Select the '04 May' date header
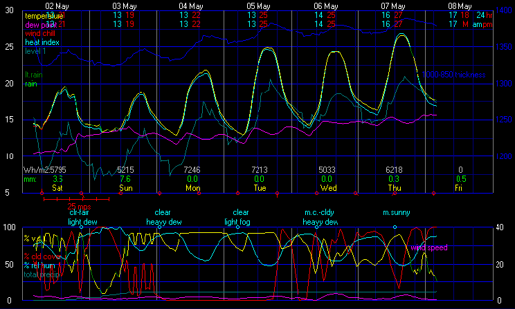Viewport: 515px width, 309px height. (x=191, y=6)
